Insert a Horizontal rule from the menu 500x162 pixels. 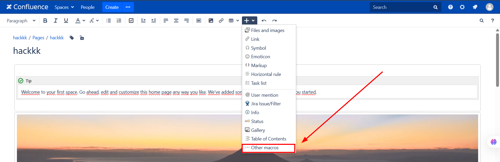click(x=269, y=74)
